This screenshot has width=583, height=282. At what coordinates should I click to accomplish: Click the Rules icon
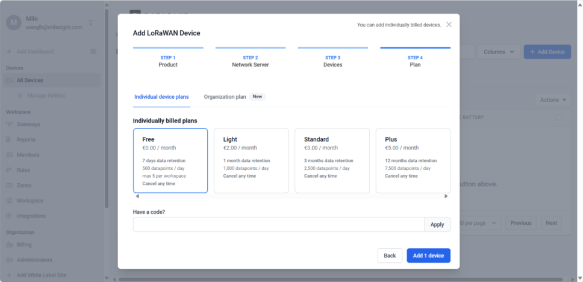9,170
